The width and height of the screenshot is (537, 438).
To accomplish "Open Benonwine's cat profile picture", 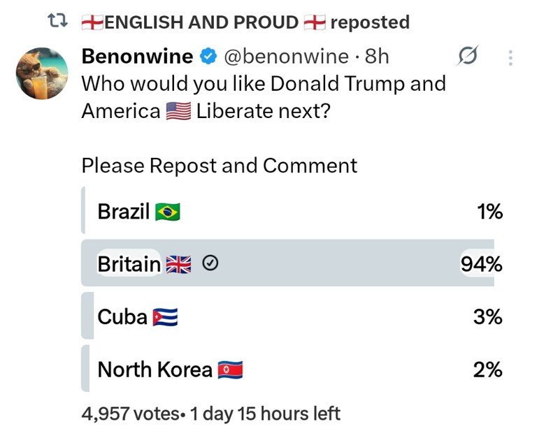I will [x=42, y=73].
